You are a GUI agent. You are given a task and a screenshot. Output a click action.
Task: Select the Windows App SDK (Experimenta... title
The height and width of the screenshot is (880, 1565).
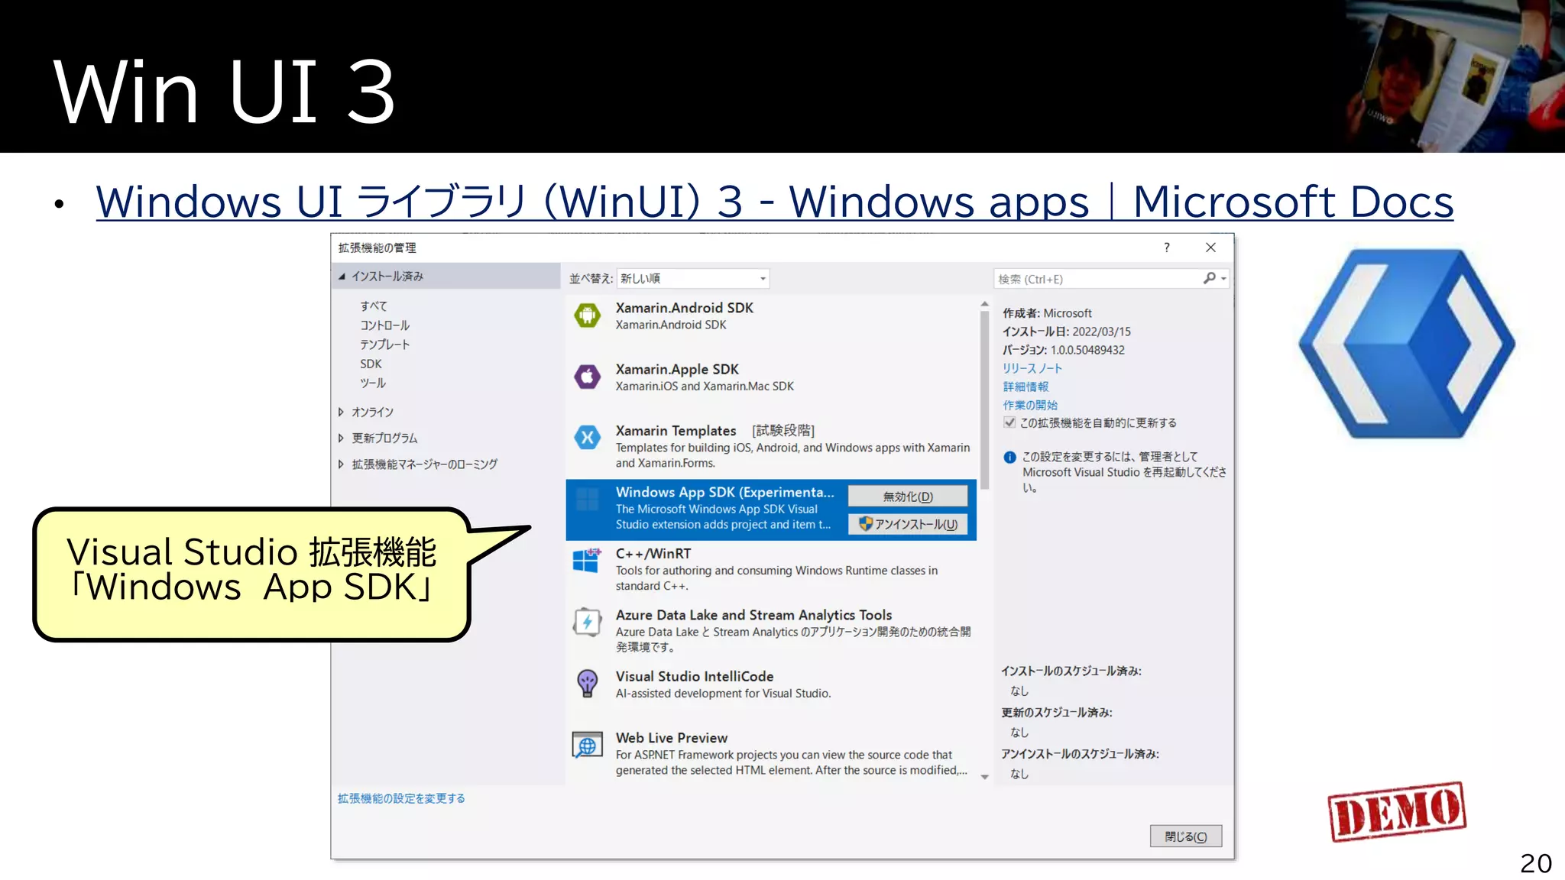tap(724, 493)
